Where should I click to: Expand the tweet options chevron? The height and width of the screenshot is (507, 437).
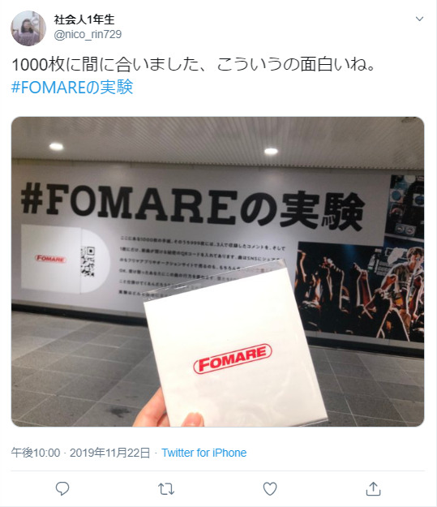coord(419,19)
